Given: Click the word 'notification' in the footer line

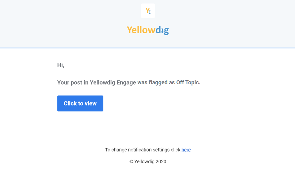Looking at the screenshot, I should pyautogui.click(x=139, y=150).
